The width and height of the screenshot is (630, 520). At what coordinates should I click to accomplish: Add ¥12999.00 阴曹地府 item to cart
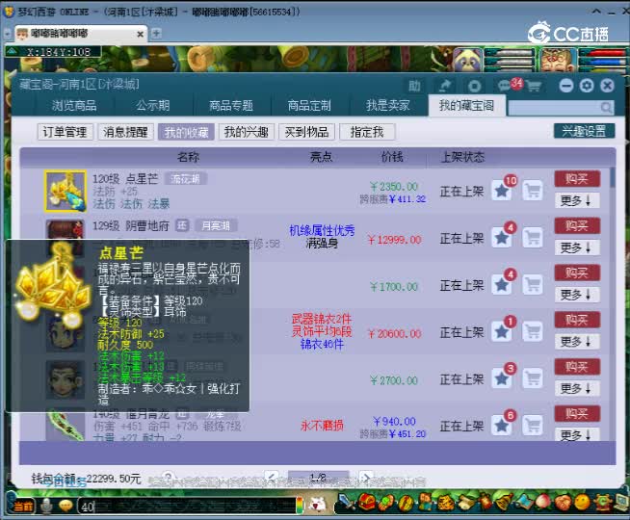pyautogui.click(x=533, y=237)
